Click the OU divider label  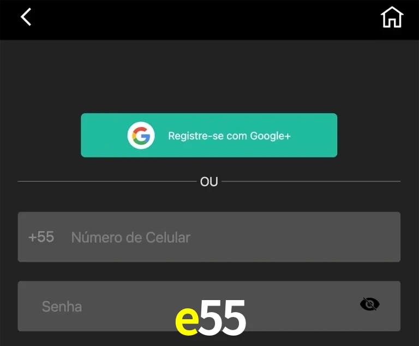coord(209,181)
